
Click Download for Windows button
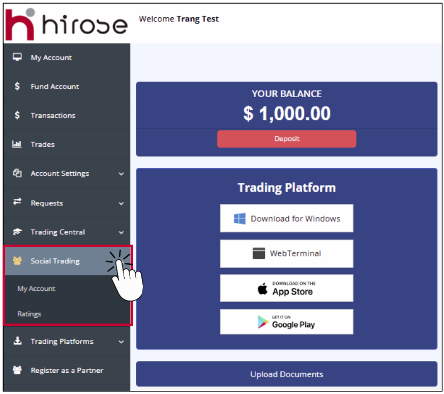pyautogui.click(x=286, y=219)
